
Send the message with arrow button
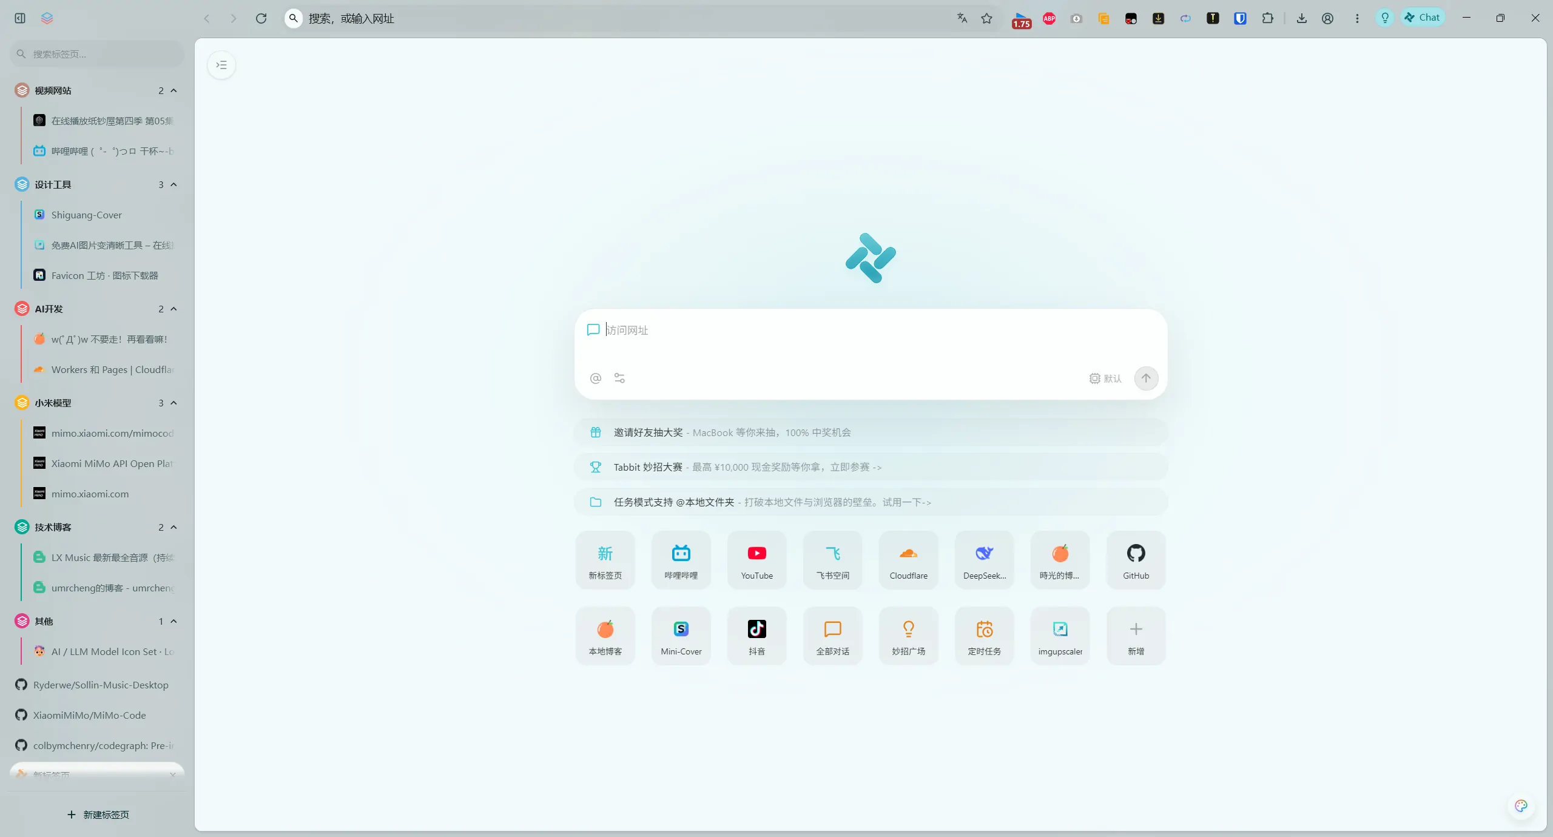pyautogui.click(x=1146, y=378)
